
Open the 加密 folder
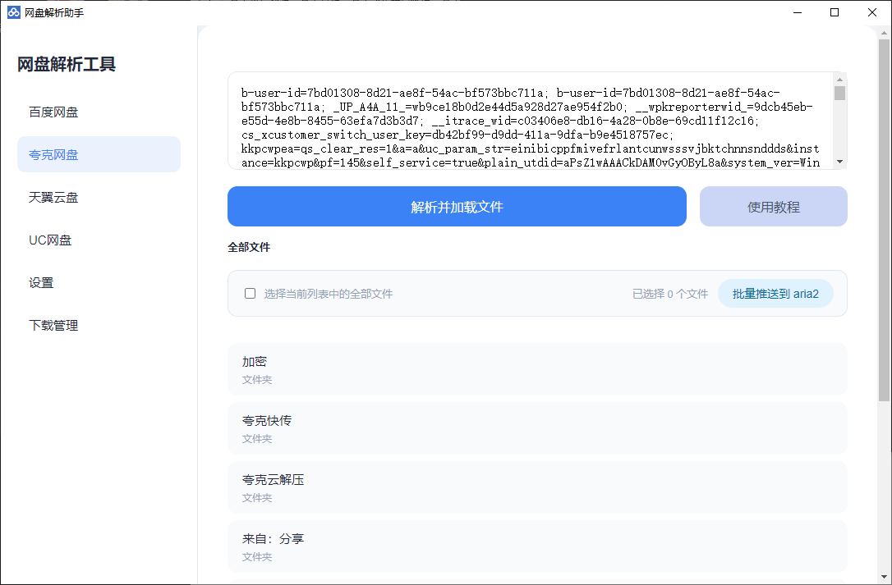pos(537,369)
